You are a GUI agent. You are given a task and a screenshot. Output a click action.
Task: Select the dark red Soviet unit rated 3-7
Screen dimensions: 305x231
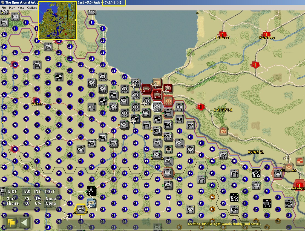(x=157, y=95)
